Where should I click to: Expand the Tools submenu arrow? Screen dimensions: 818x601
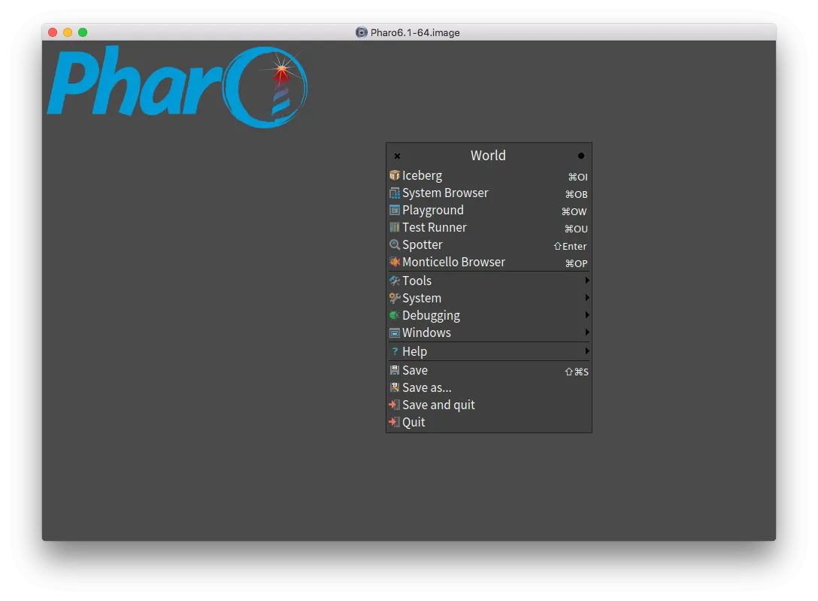(x=587, y=281)
